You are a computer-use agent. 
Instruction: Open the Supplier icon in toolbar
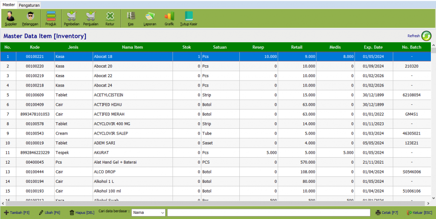(11, 18)
